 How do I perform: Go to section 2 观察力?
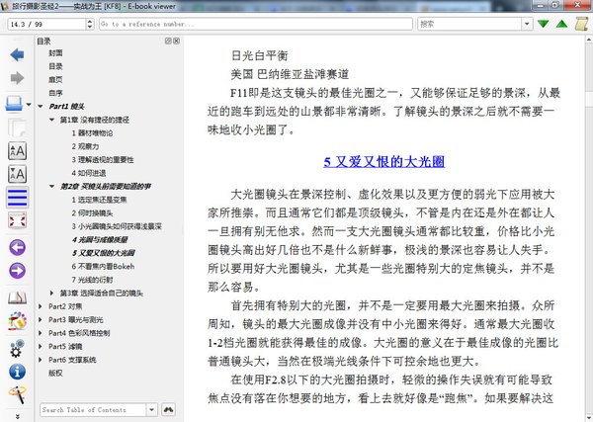pyautogui.click(x=85, y=146)
